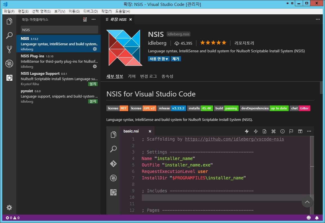Viewport: 325px width, 223px height.
Task: Click the extension search input field
Action: [x=59, y=30]
